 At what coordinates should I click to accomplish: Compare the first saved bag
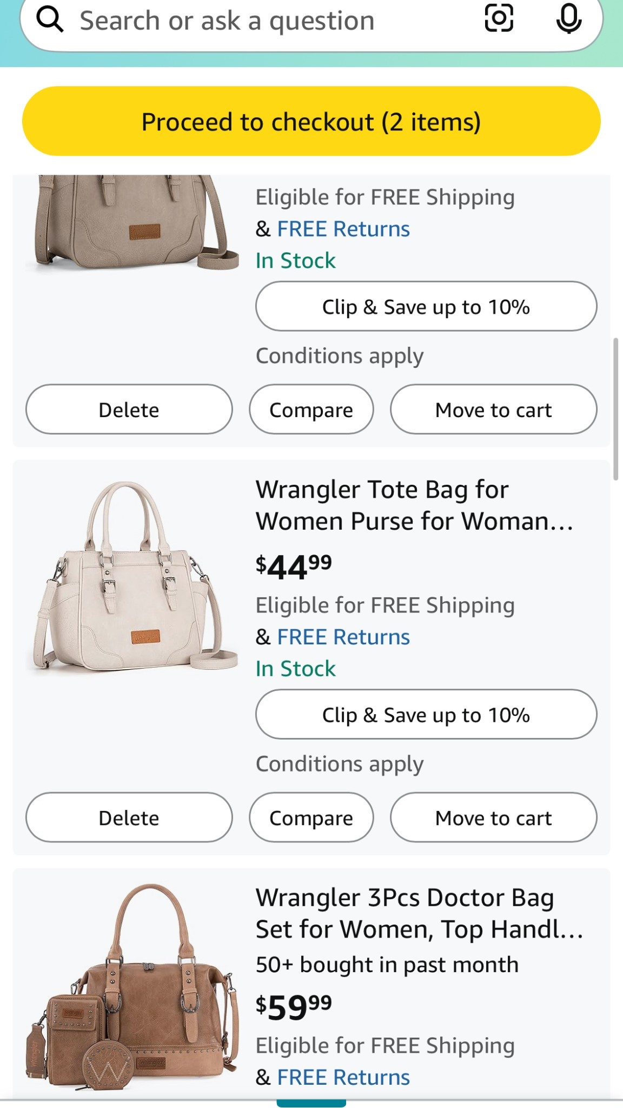311,410
